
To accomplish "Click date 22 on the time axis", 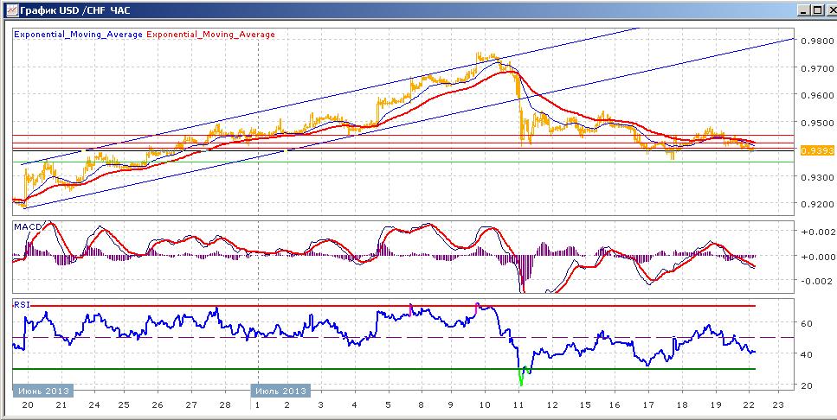I will 749,405.
